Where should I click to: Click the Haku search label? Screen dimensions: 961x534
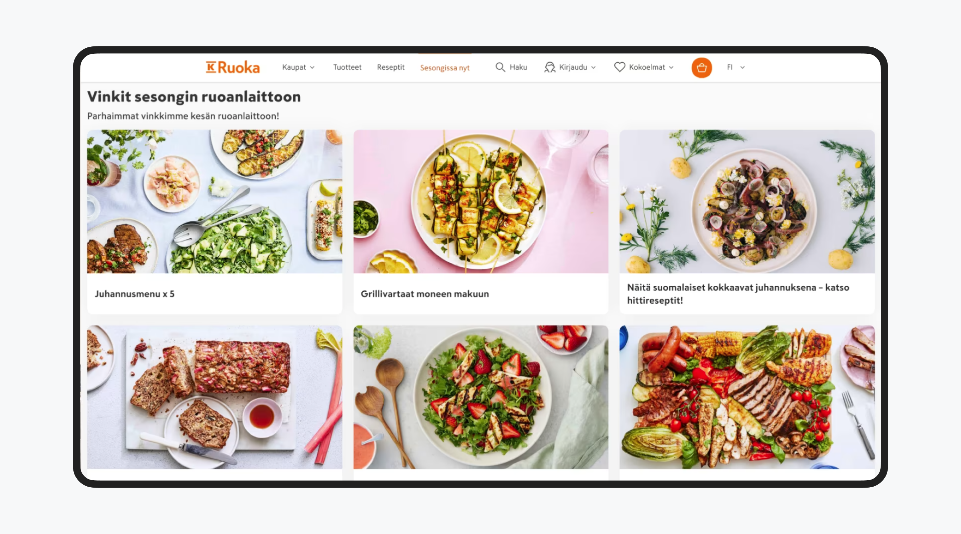click(518, 67)
